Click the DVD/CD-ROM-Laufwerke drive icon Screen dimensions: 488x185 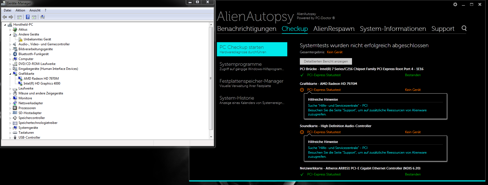(15, 64)
